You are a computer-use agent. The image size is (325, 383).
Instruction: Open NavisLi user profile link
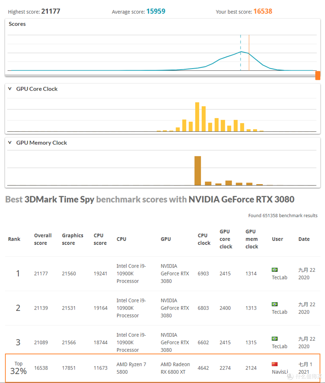(280, 372)
